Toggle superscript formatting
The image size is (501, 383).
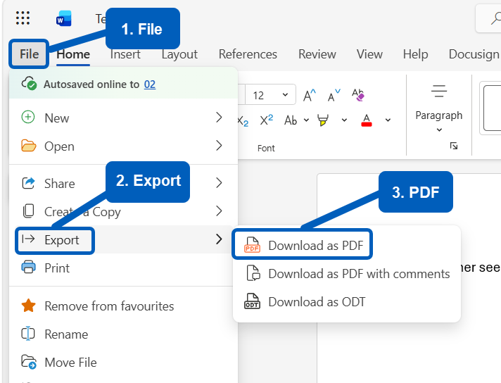266,120
